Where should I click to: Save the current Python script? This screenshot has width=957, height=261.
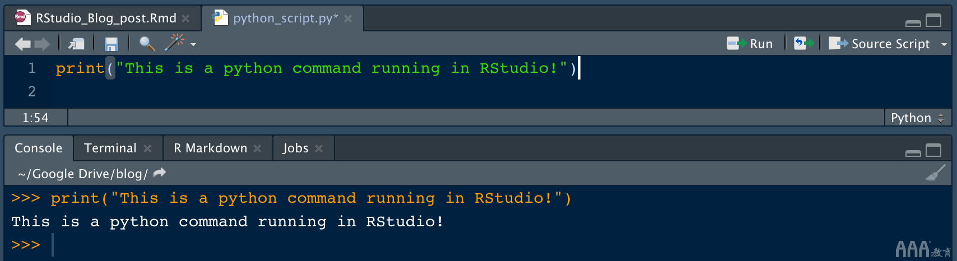[x=112, y=44]
